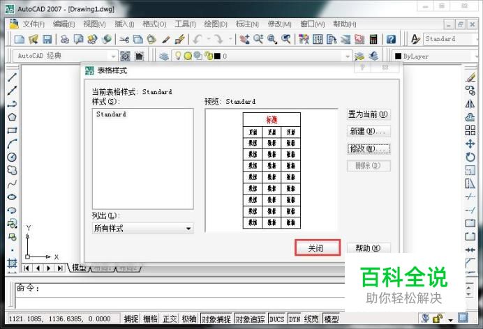Open the QuickCalc calculator icon

(373, 39)
